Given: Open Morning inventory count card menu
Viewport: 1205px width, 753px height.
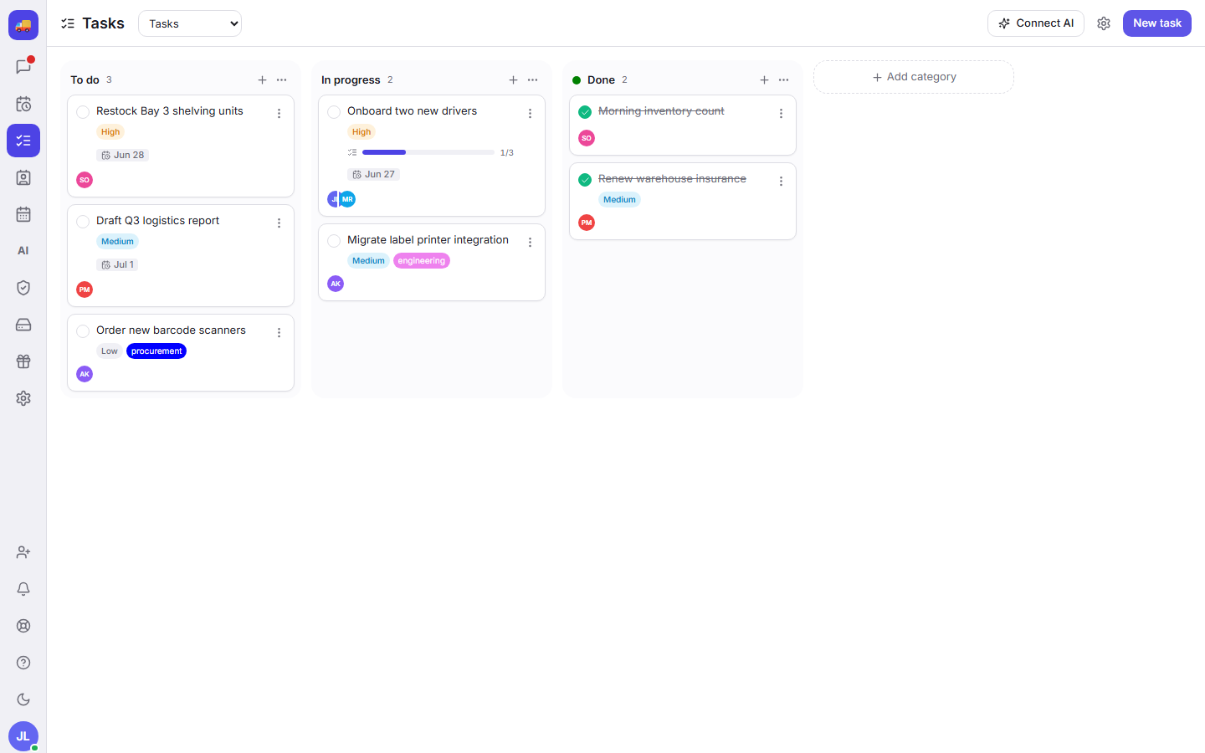Looking at the screenshot, I should click(x=781, y=114).
